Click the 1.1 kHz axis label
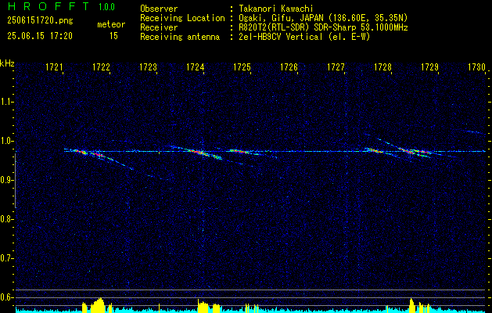Viewport: 492px width, 313px height. click(6, 102)
